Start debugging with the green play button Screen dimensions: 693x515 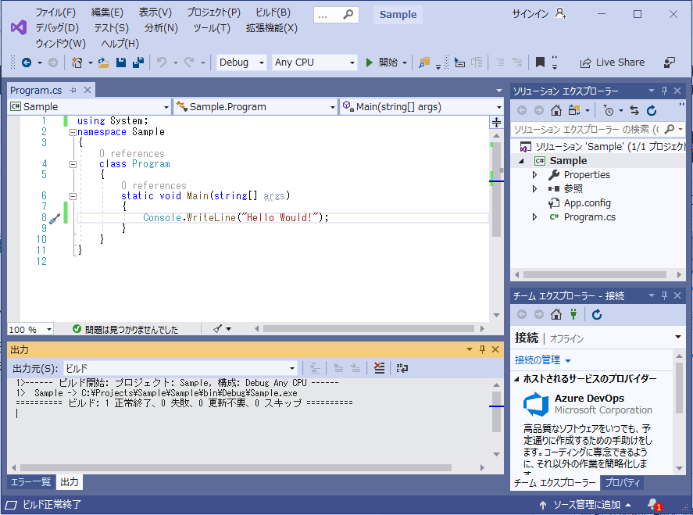[x=370, y=63]
